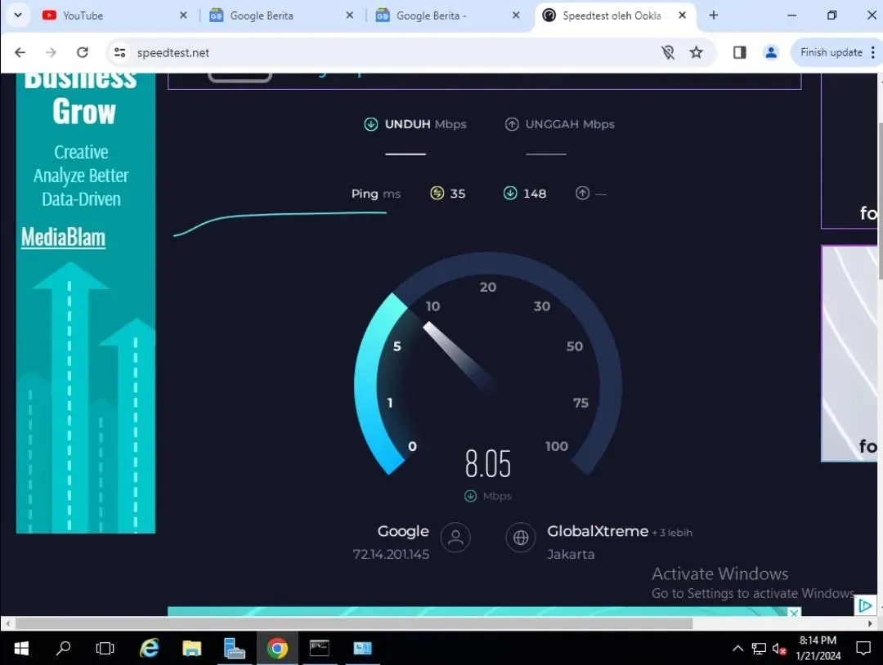Reload the speedtest page
Viewport: 883px width, 665px height.
(83, 52)
